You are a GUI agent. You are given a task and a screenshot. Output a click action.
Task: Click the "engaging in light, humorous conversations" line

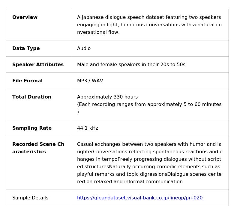coord(149,25)
